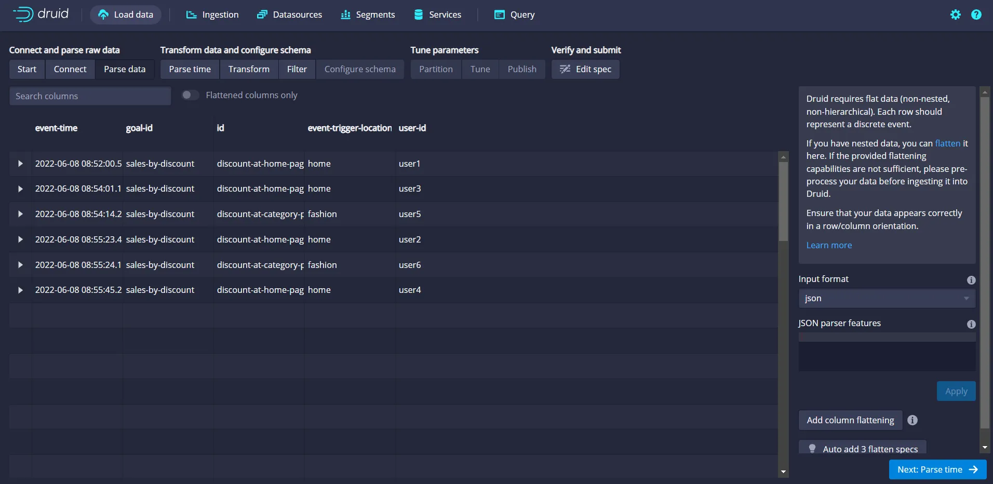
Task: Open Druid settings via the gear icon
Action: (956, 15)
